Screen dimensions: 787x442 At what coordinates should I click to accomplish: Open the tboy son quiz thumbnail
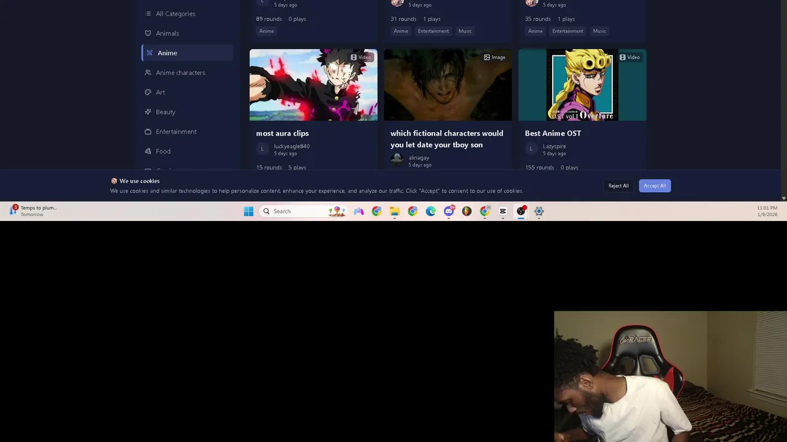pos(448,85)
